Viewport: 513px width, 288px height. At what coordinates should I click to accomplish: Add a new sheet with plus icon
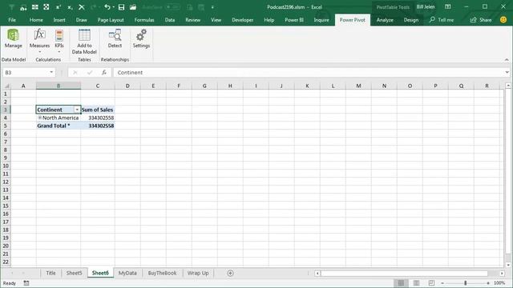tap(230, 273)
